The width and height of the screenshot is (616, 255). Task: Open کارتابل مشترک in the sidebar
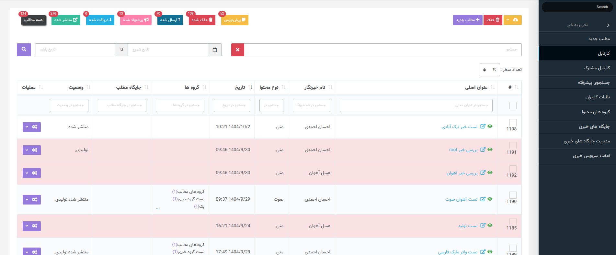coord(596,68)
